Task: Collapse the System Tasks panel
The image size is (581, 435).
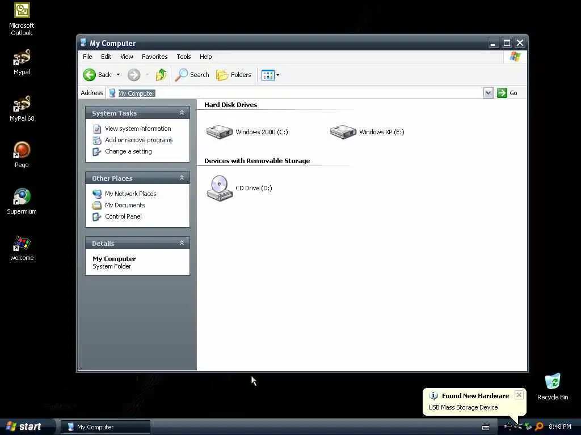Action: coord(182,113)
